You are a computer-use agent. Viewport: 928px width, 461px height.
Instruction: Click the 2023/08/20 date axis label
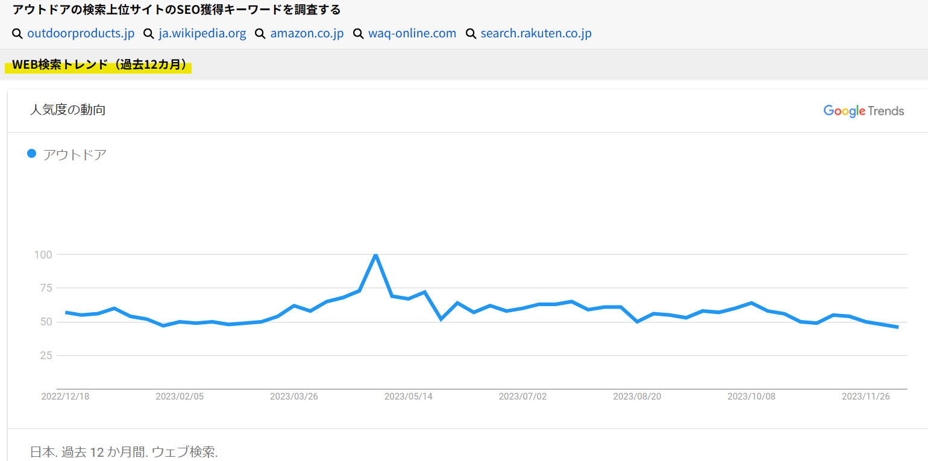[637, 397]
